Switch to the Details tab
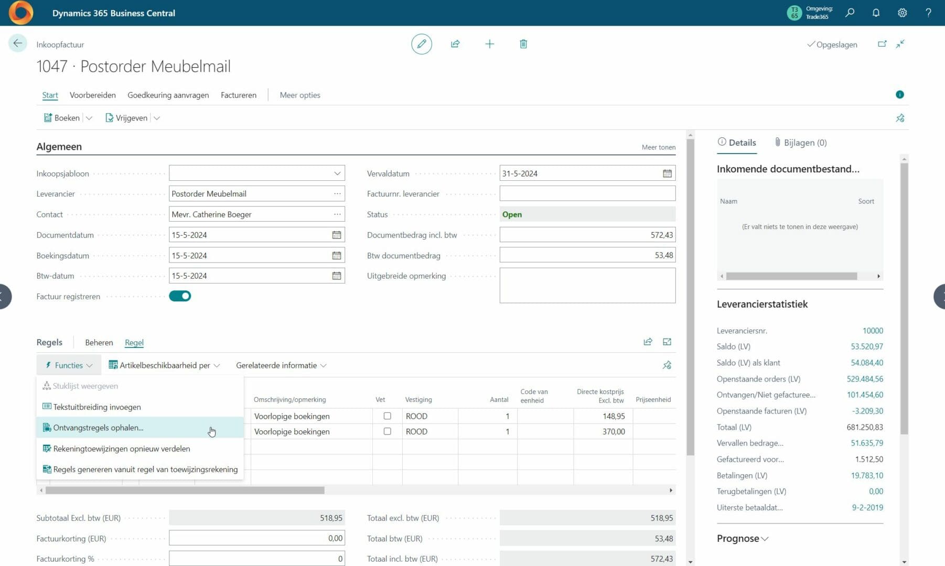The image size is (945, 566). (x=737, y=143)
